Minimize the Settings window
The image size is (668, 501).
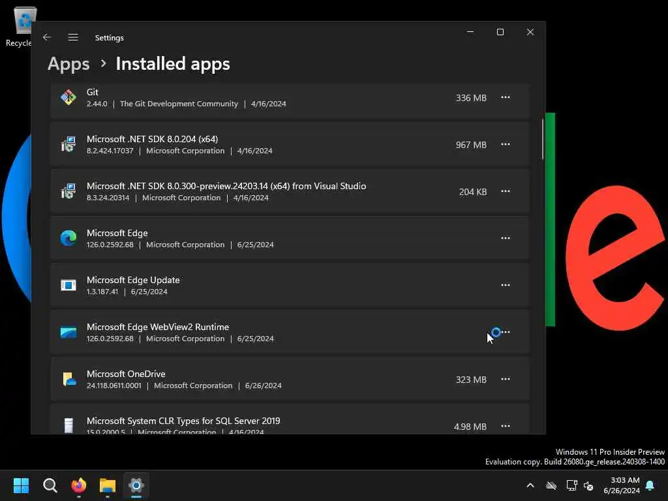(x=470, y=32)
